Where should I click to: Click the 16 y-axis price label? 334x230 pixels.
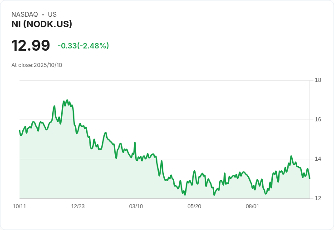(318, 120)
